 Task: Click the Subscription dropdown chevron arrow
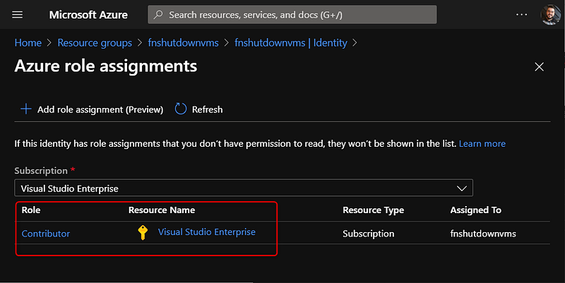pos(462,188)
